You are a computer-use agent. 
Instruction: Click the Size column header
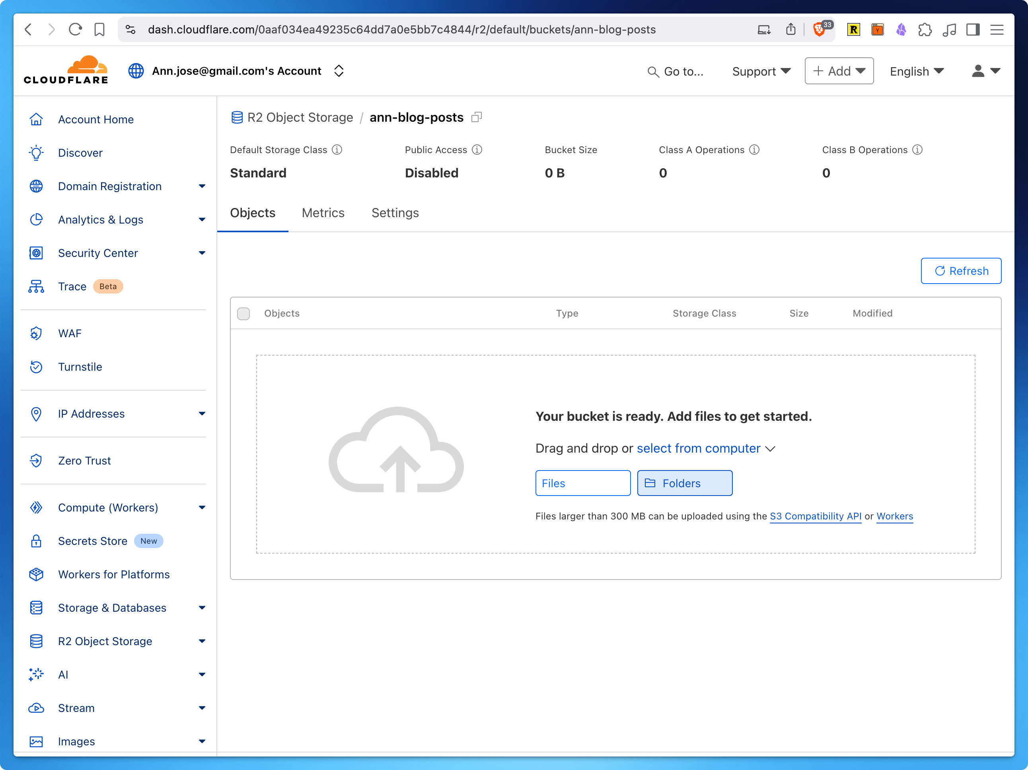click(798, 314)
